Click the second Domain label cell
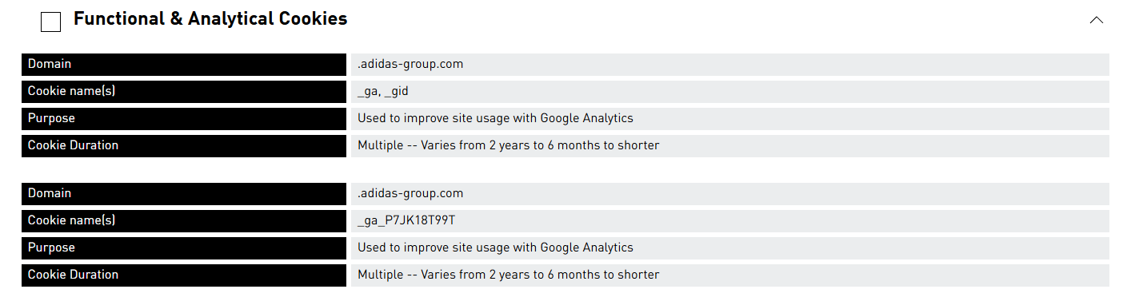1127x301 pixels. click(184, 194)
